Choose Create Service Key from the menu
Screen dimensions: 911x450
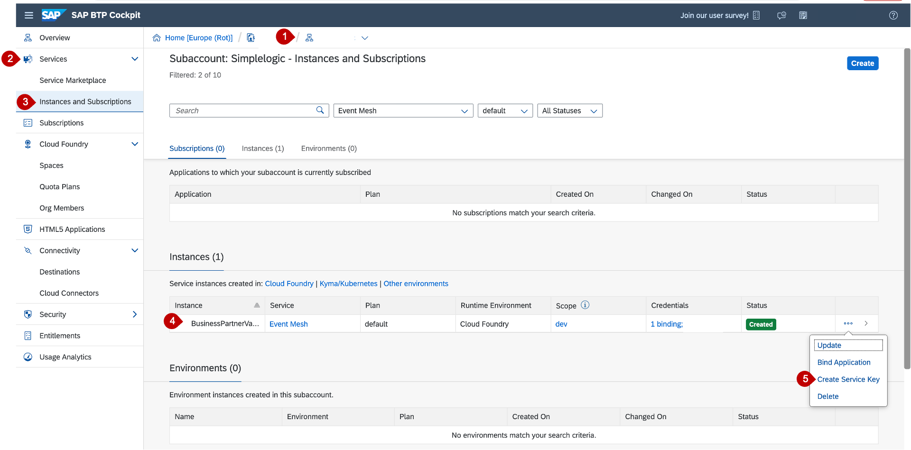[x=848, y=379]
